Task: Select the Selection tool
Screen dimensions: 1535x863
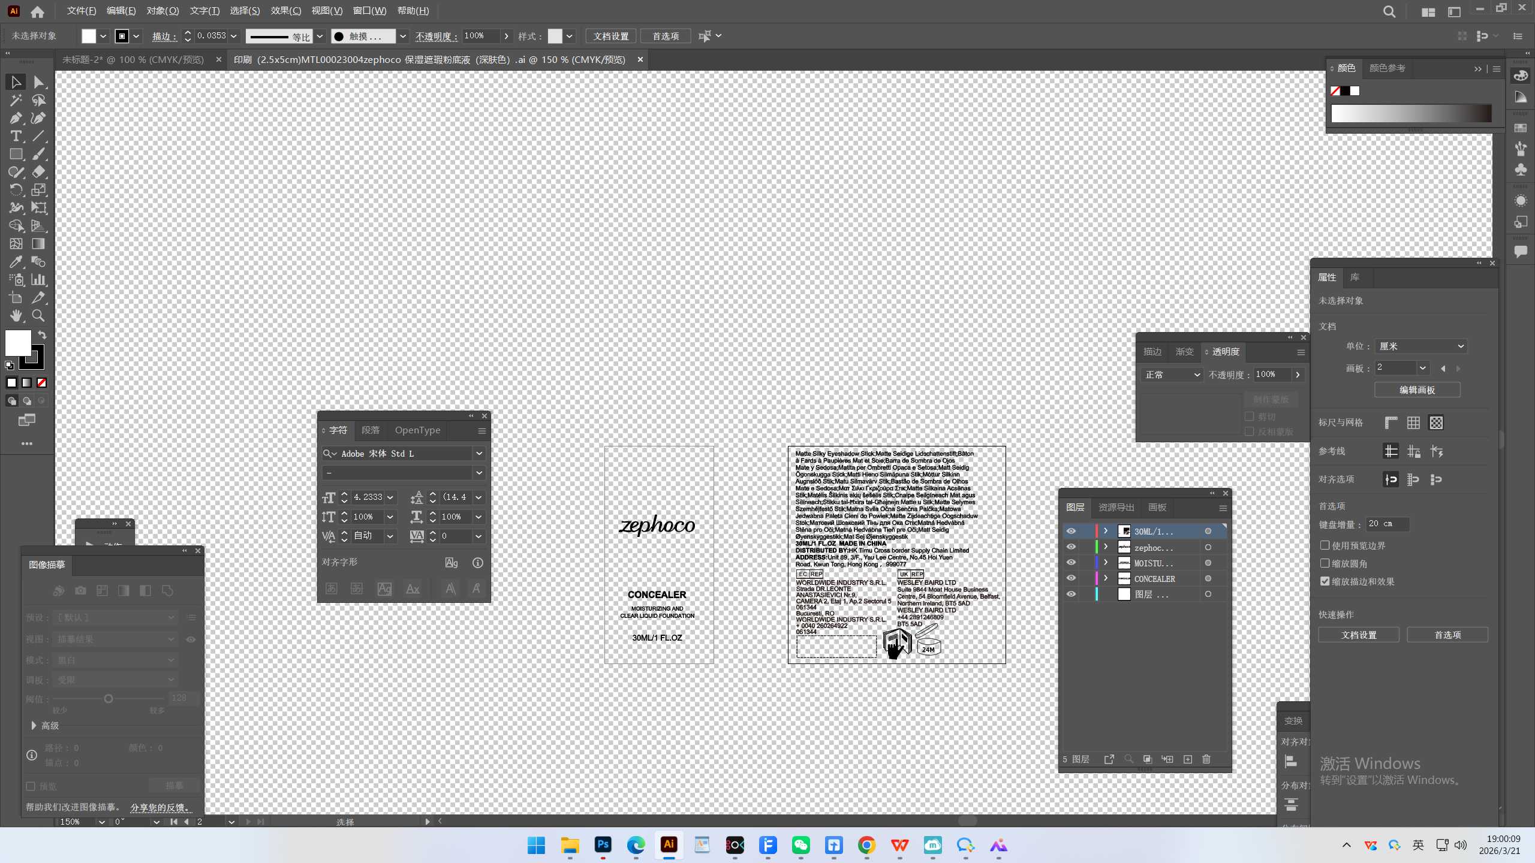Action: click(x=16, y=82)
